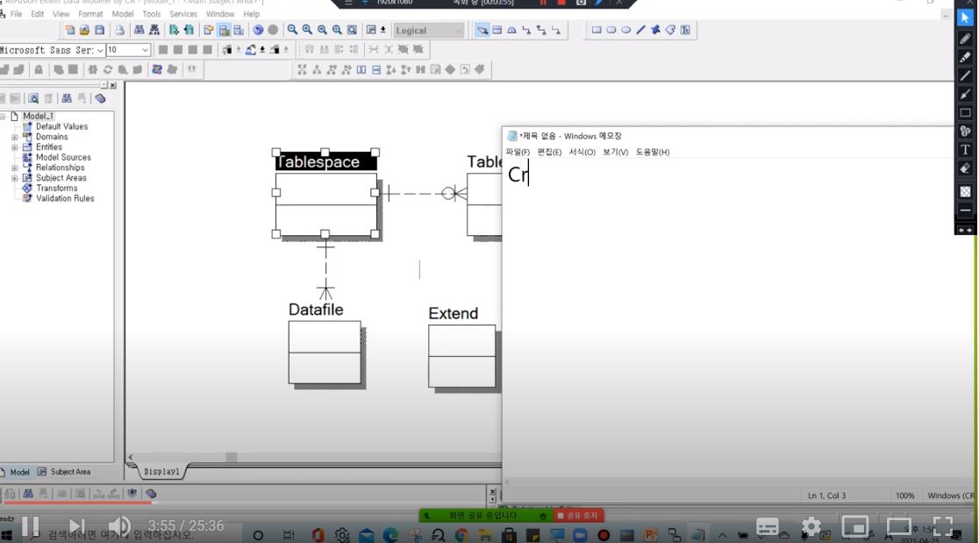Open ERwin Format menu

coord(90,14)
